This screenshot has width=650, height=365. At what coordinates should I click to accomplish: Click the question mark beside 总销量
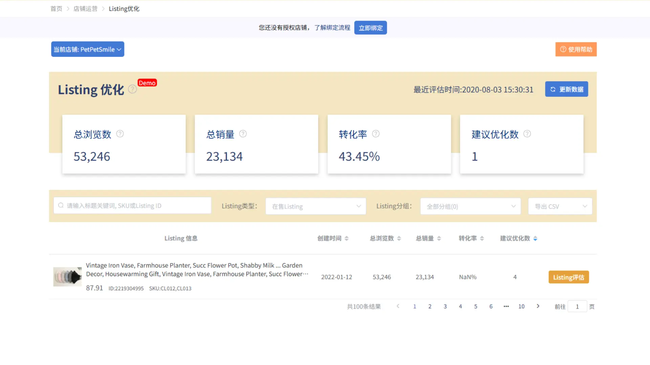243,134
